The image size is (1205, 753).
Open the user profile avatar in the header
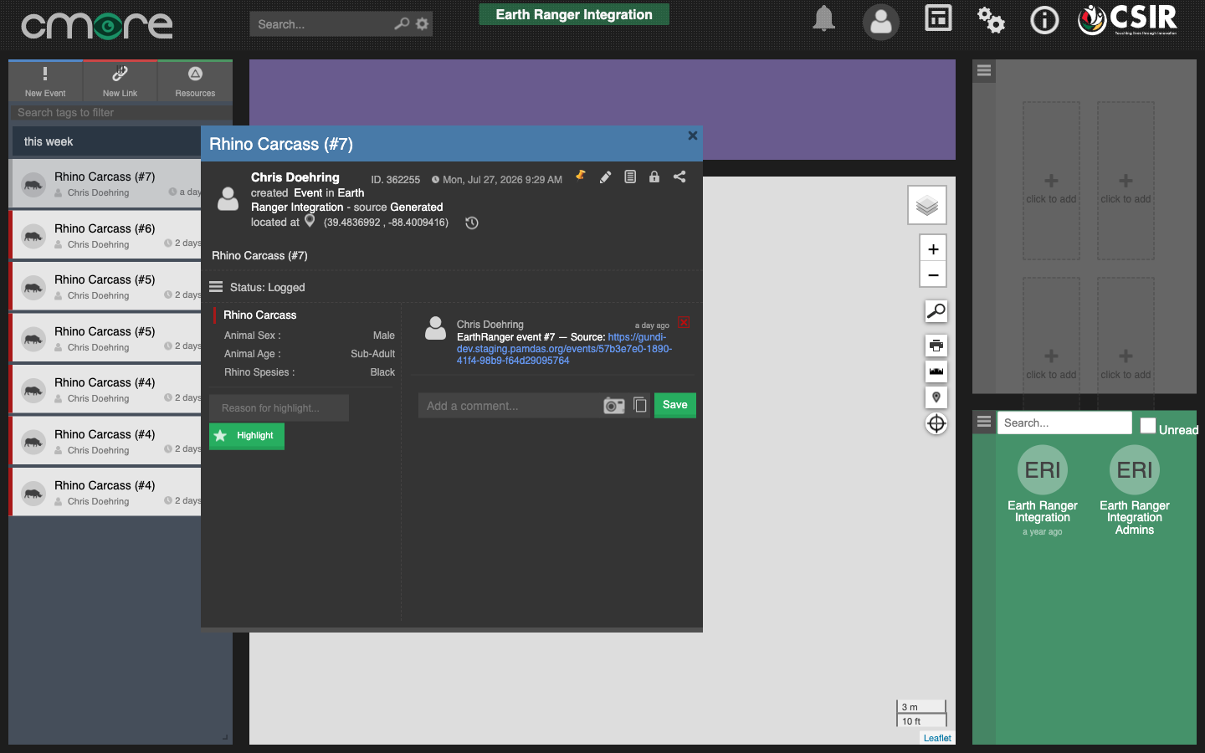tap(880, 22)
